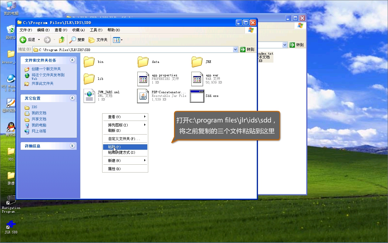
Task: Choose 自定义文件夹(F) in context menu
Action: 125,139
